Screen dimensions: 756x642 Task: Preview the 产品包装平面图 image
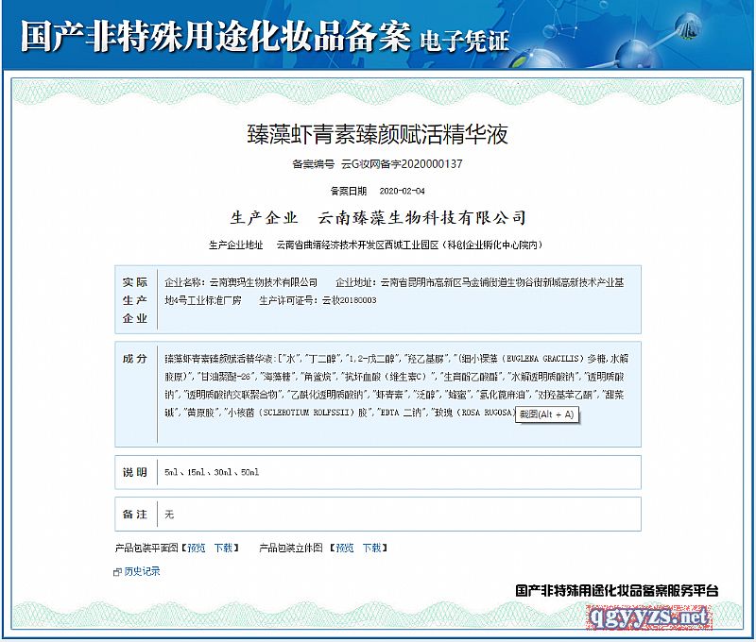[x=196, y=548]
